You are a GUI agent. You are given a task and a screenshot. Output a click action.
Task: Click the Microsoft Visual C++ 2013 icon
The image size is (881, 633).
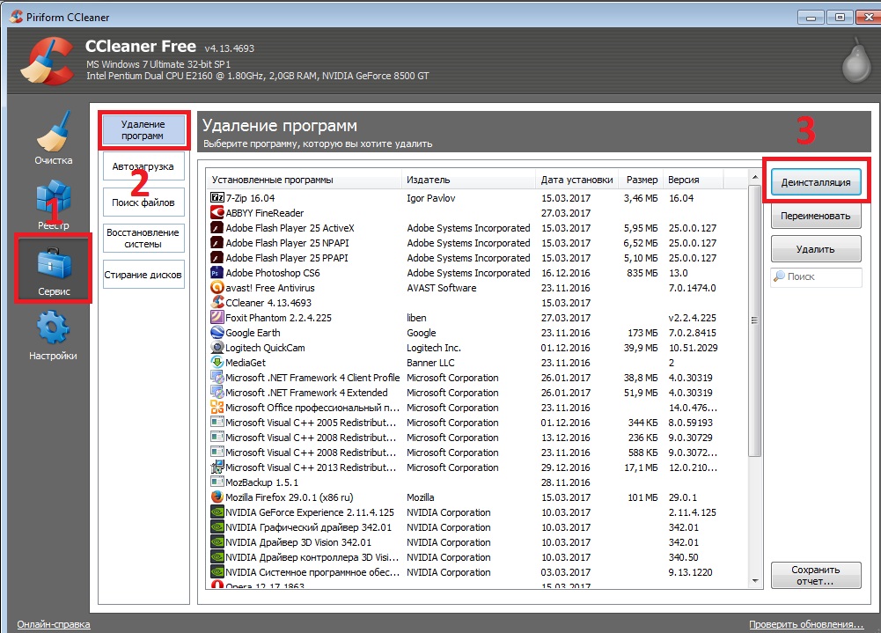coord(217,467)
